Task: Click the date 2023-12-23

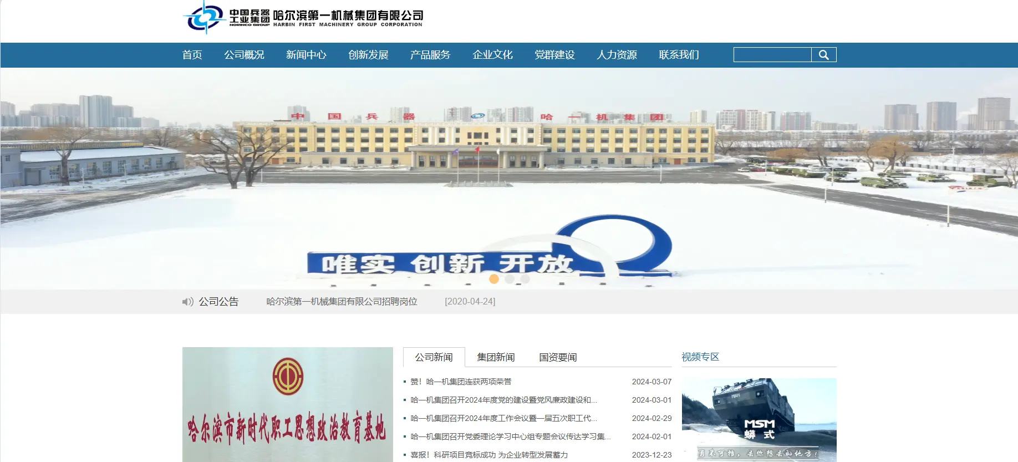Action: pos(651,455)
